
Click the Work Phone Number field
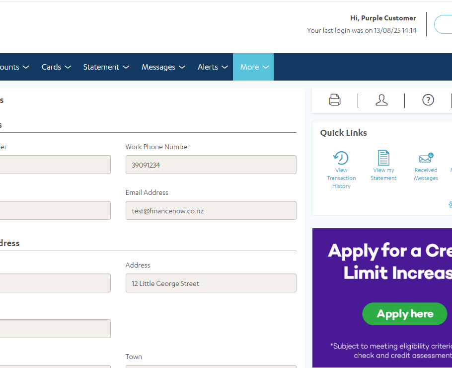pyautogui.click(x=211, y=165)
